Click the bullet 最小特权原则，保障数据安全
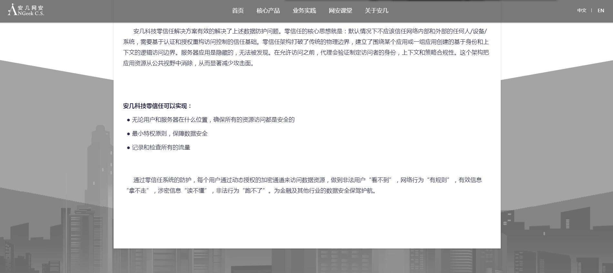Viewport: 613px width, 273px height. 167,134
